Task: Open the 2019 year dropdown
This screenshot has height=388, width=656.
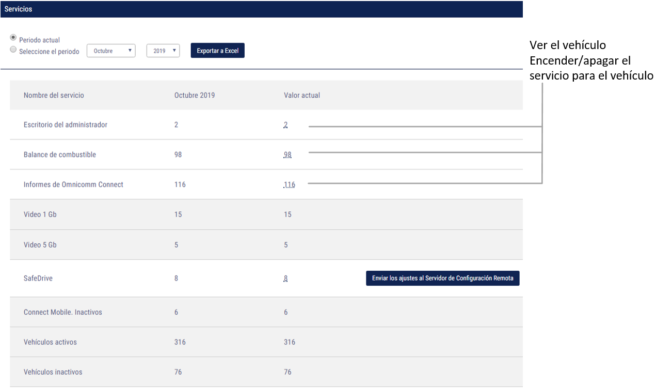Action: (x=163, y=51)
